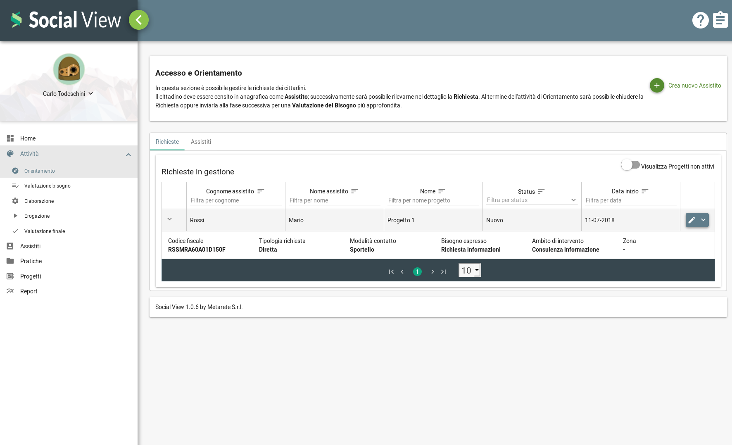Go to last page of table
Image resolution: width=732 pixels, height=445 pixels.
click(444, 272)
